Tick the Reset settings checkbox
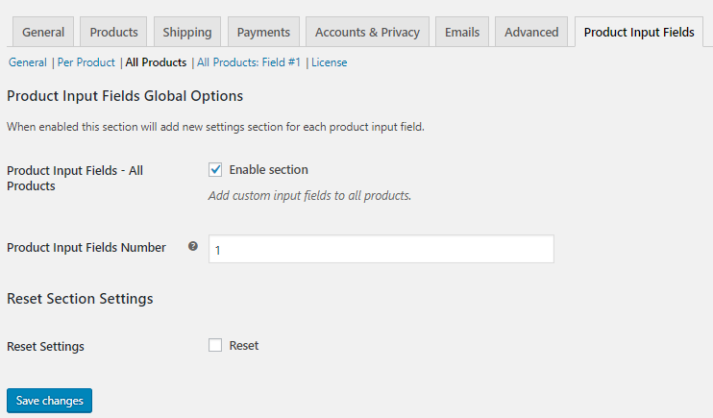The image size is (713, 418). tap(215, 345)
